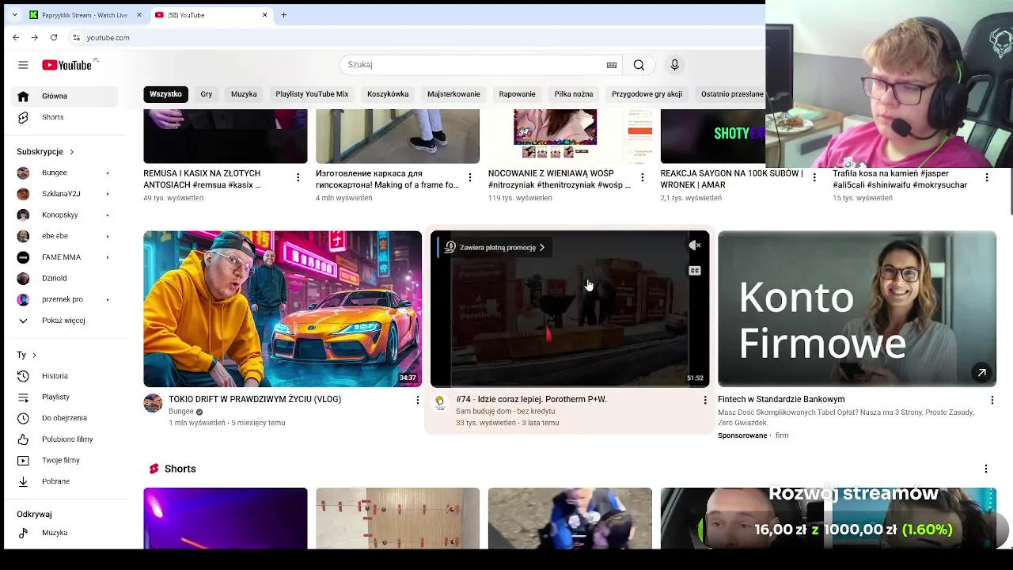The height and width of the screenshot is (570, 1013).
Task: Open Sam buduję dom channel link
Action: 505,412
